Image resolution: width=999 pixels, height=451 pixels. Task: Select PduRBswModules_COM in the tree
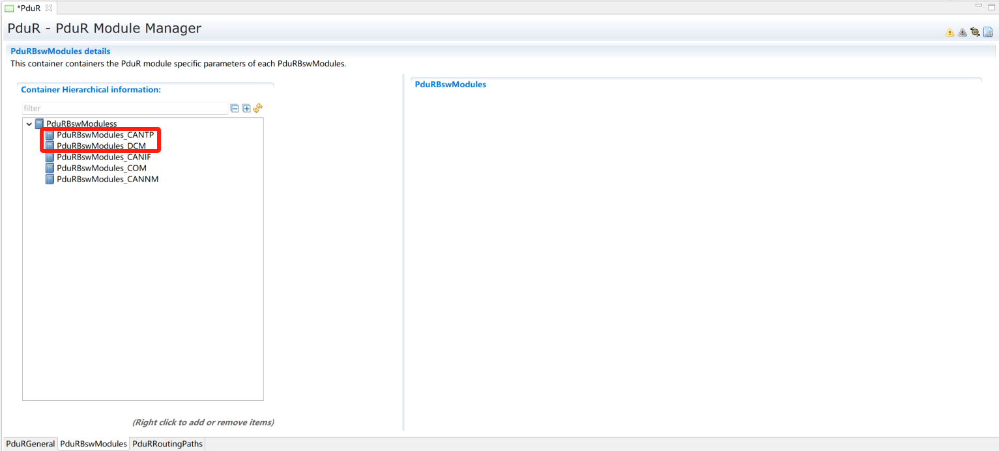[101, 168]
